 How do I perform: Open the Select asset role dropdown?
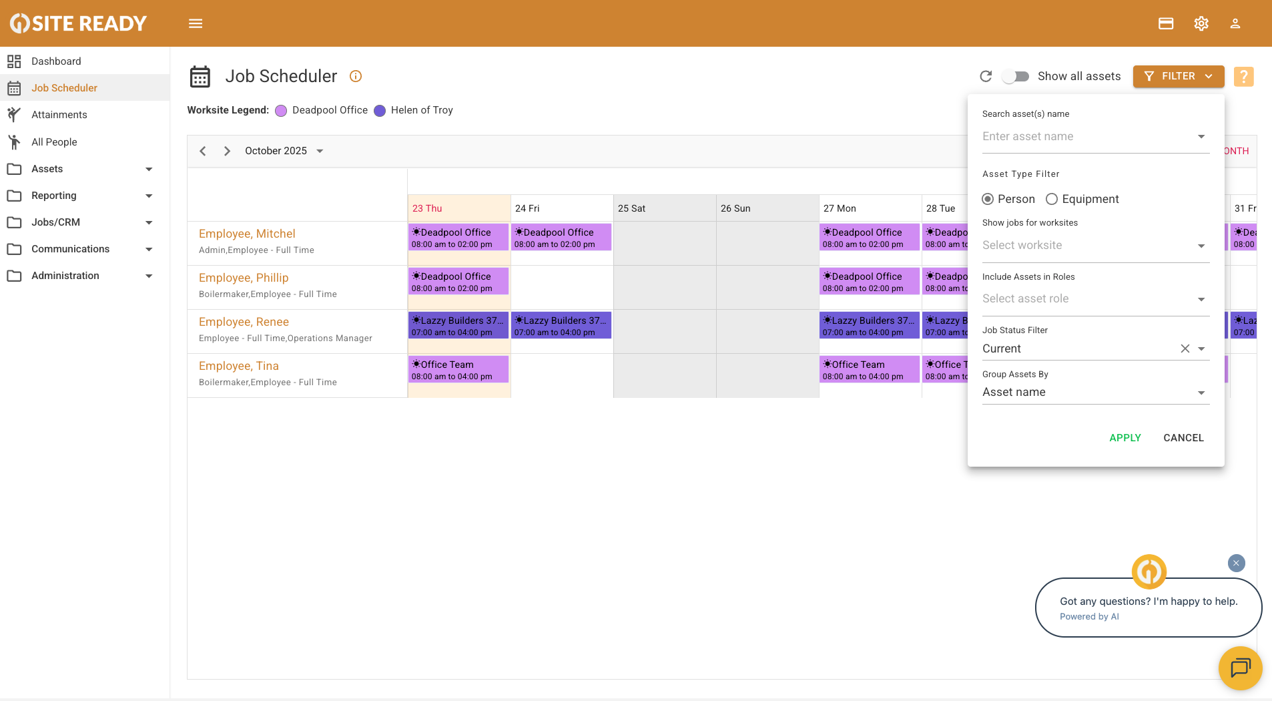[1095, 299]
